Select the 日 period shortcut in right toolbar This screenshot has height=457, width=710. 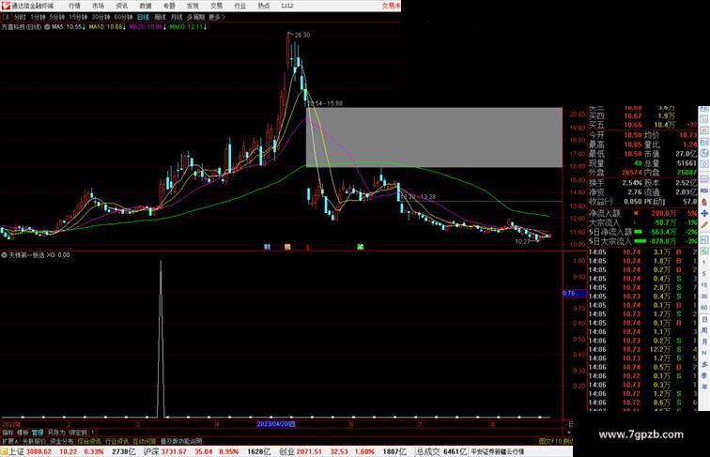coord(704,319)
